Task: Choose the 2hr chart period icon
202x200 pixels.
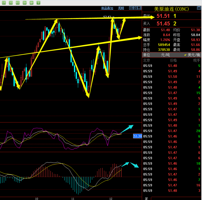Action: [25, 3]
